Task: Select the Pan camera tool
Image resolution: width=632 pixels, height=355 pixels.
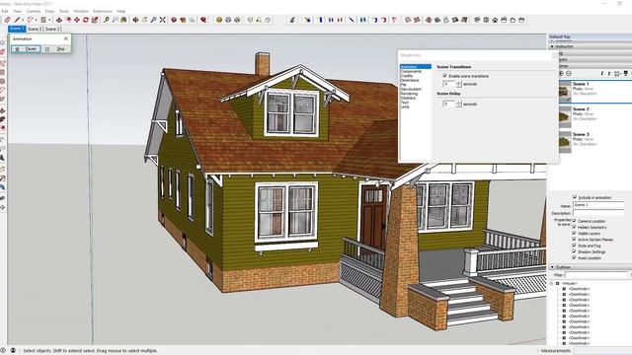Action: pos(145,20)
